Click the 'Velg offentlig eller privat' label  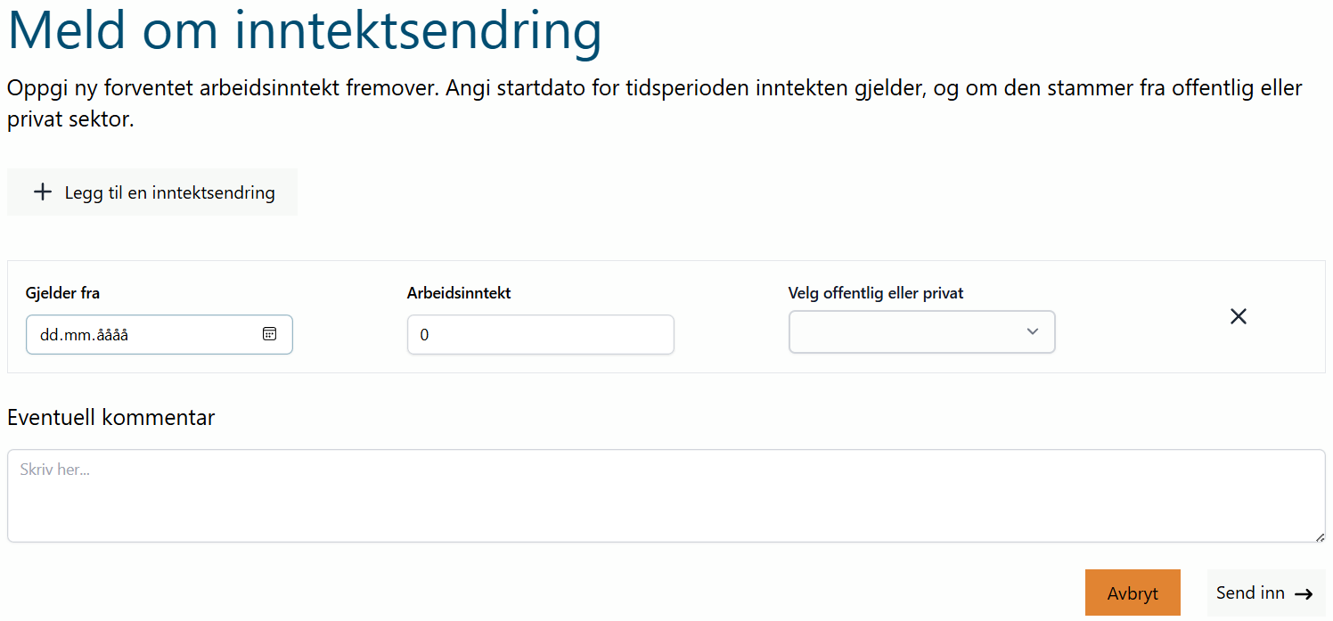tap(876, 293)
